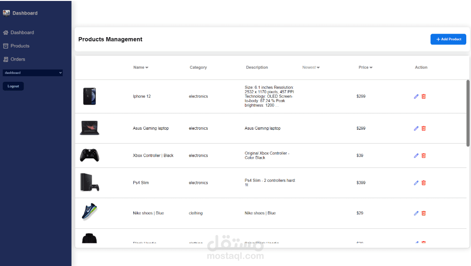The height and width of the screenshot is (266, 471).
Task: Click the 'Iphone 12' product name
Action: [142, 96]
